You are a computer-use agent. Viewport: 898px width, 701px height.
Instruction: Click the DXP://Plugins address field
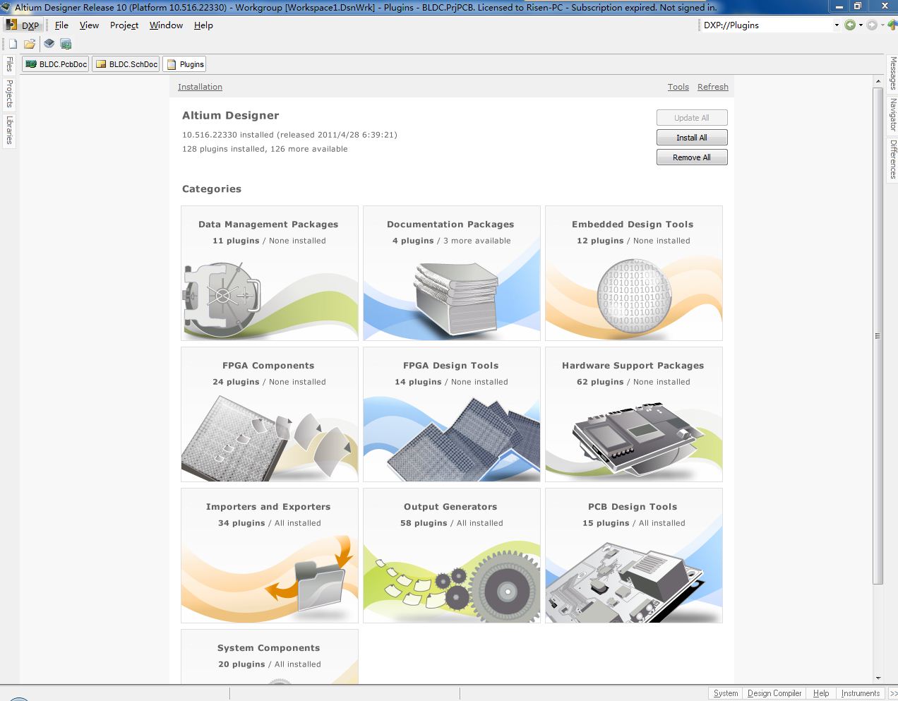pos(766,25)
